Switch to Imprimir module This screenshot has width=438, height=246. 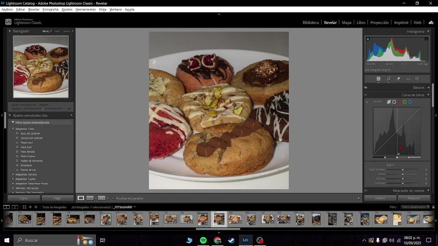coord(401,23)
